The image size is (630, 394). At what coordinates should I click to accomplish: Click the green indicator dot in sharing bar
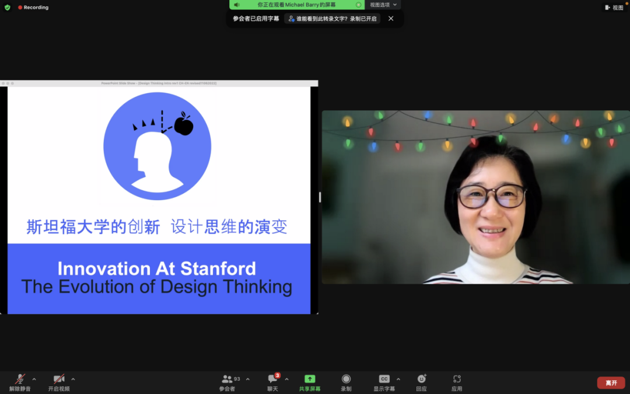pos(358,5)
